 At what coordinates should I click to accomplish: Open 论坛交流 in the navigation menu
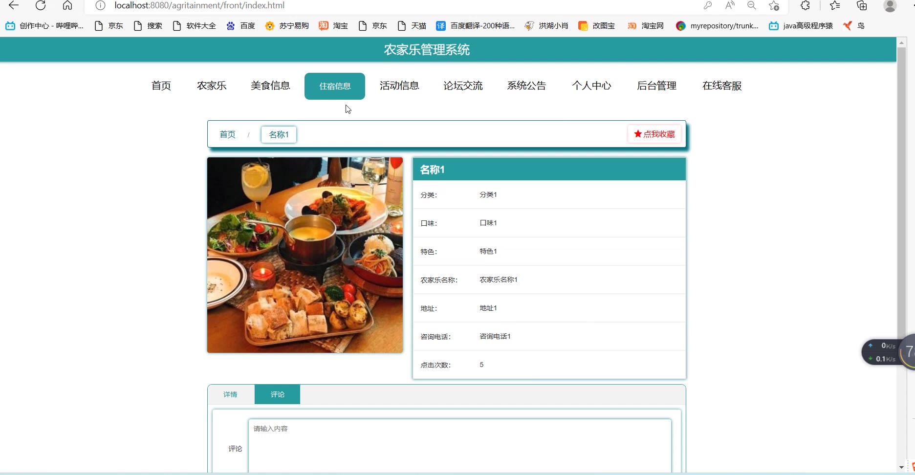click(463, 86)
